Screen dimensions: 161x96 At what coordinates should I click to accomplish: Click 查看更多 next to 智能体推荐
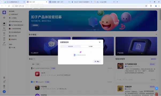pos(154,59)
